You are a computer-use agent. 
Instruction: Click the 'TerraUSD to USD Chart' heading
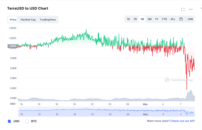[28, 8]
